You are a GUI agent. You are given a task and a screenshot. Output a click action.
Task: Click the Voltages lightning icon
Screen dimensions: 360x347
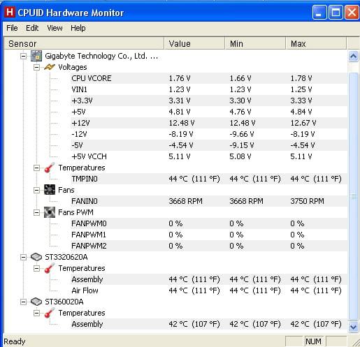pyautogui.click(x=50, y=67)
